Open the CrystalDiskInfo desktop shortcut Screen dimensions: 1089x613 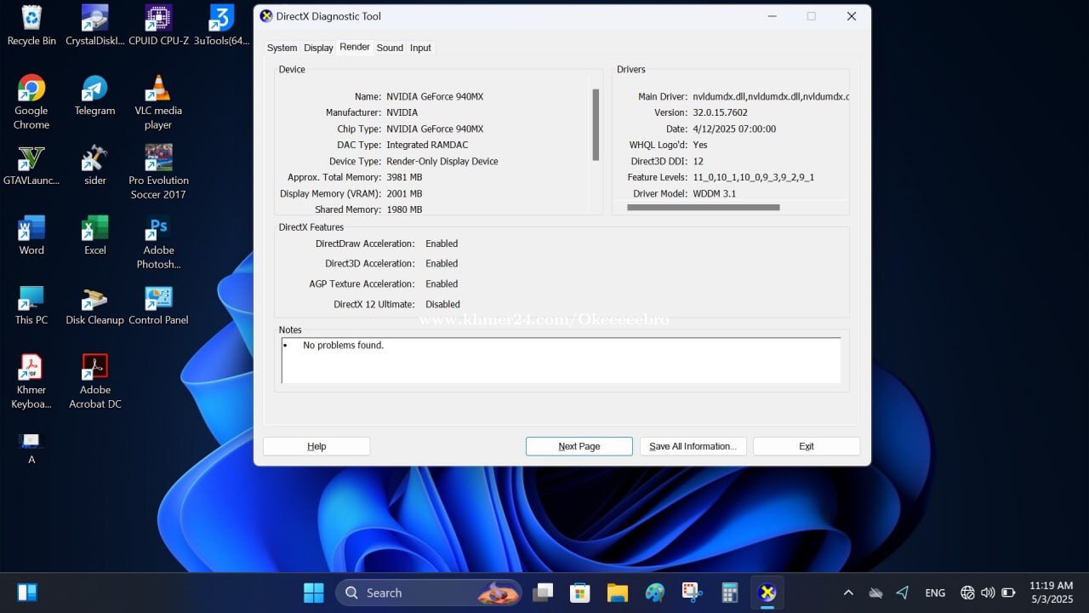[95, 26]
